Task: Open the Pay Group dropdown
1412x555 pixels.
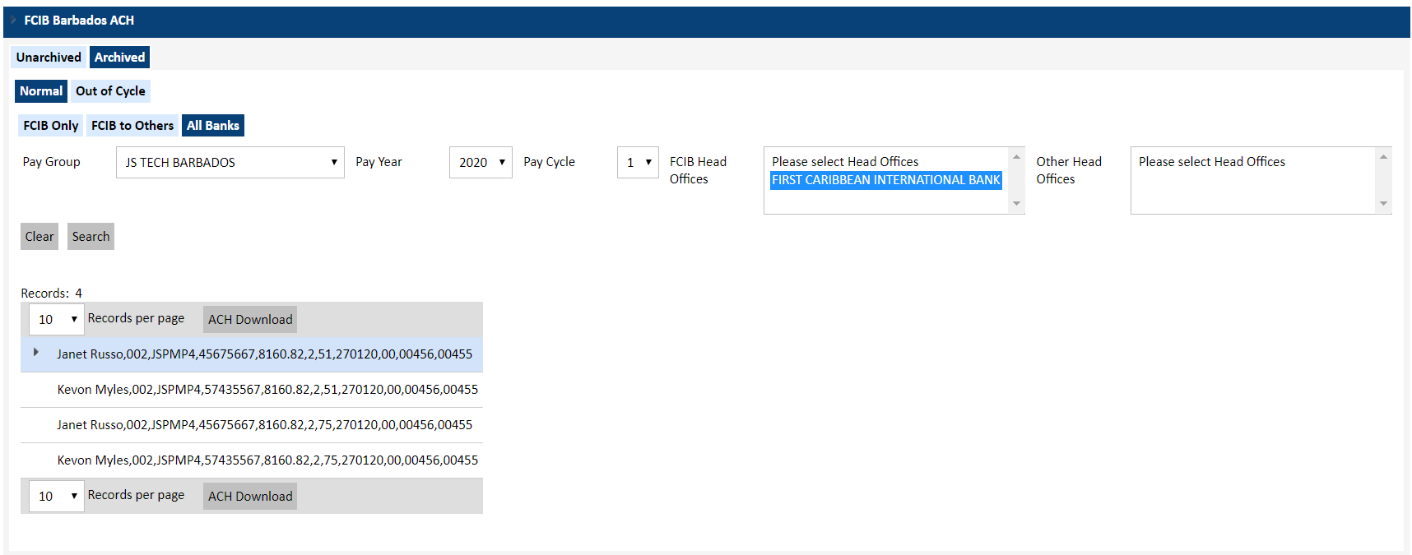Action: 230,163
